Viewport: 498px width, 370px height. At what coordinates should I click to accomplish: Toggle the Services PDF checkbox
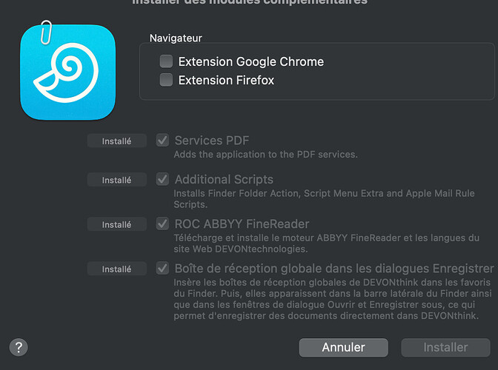[162, 140]
